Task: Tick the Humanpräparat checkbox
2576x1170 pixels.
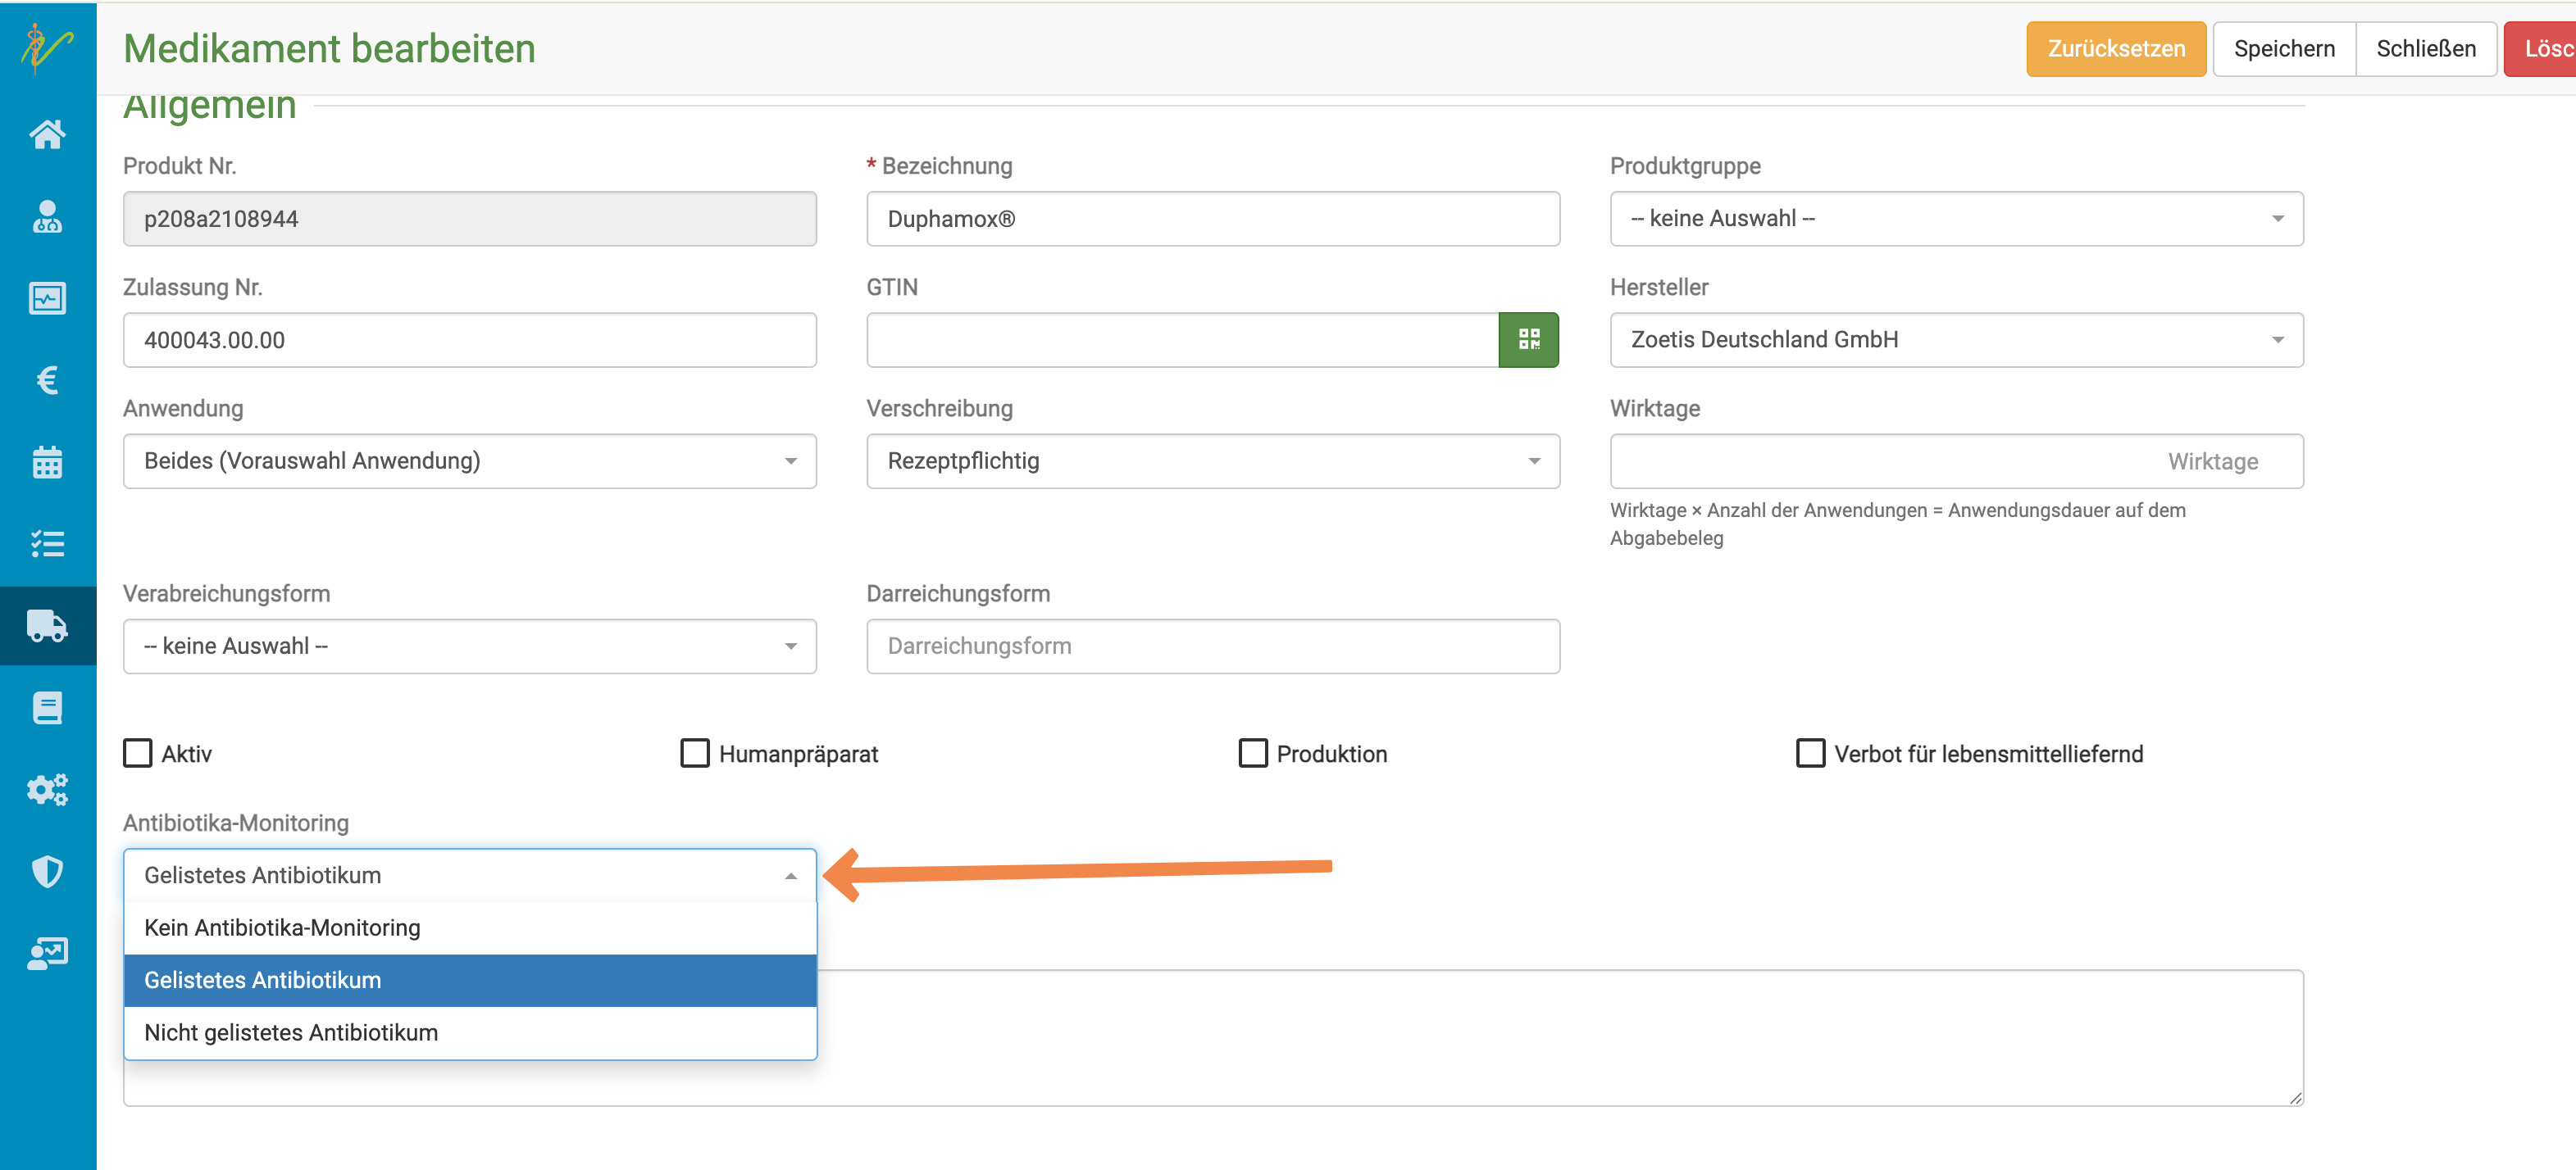Action: pos(694,752)
